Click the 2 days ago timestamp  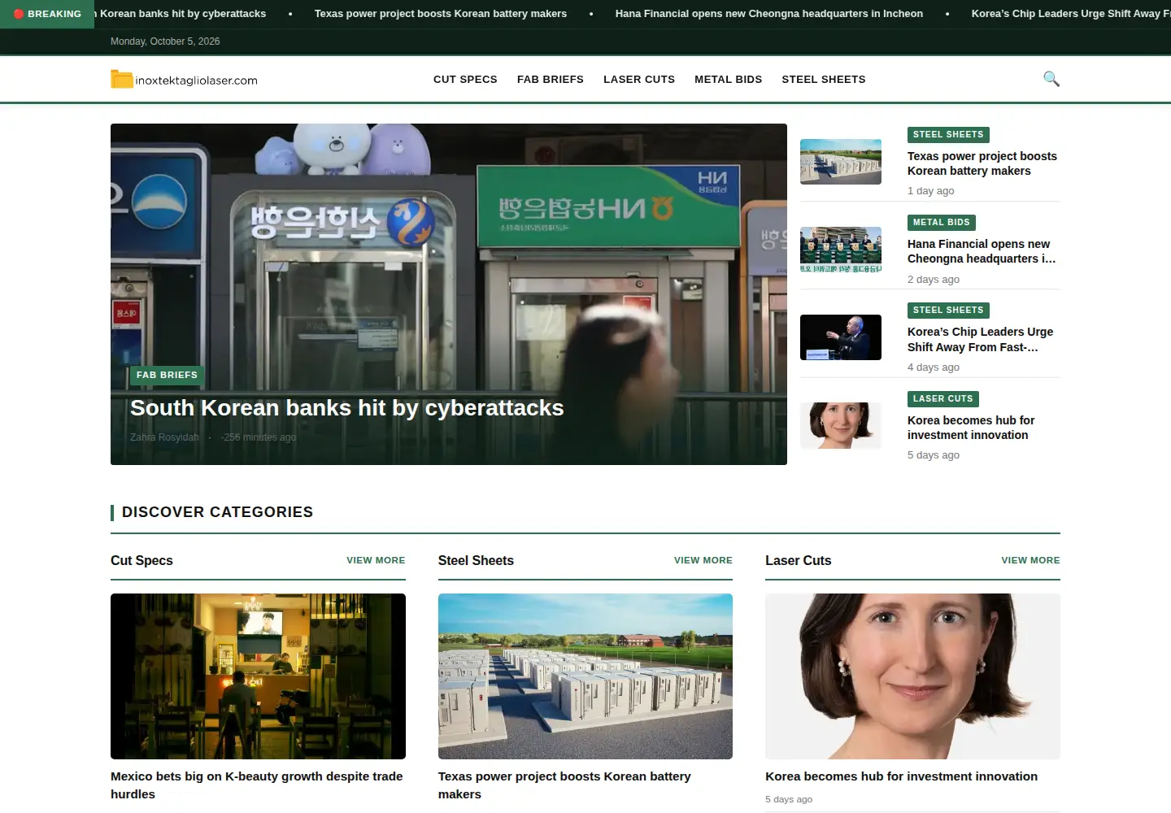(934, 280)
